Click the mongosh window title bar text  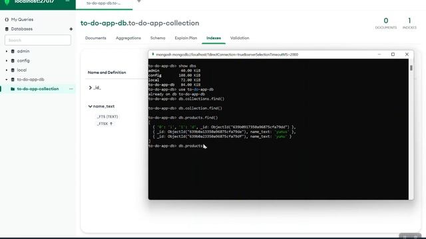pyautogui.click(x=227, y=54)
